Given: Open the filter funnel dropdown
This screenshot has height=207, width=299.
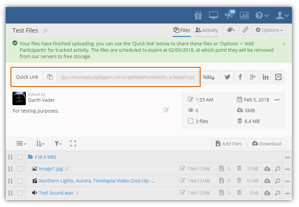Looking at the screenshot, I should click(58, 143).
